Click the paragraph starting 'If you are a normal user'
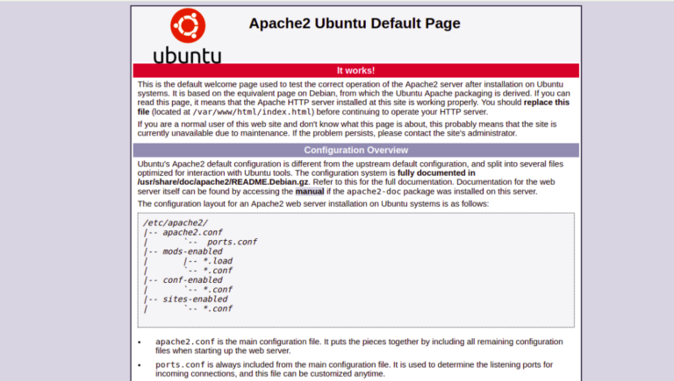 click(x=347, y=129)
